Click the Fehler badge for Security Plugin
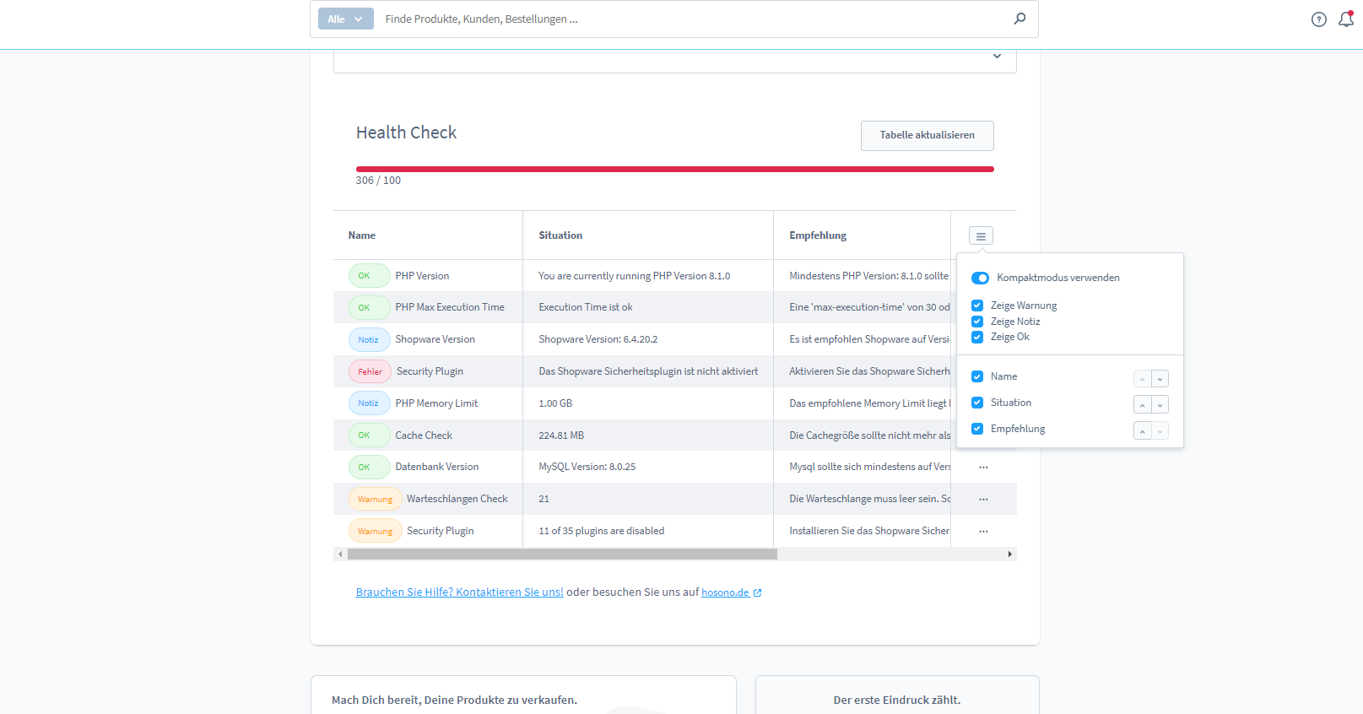1363x714 pixels. click(x=370, y=371)
